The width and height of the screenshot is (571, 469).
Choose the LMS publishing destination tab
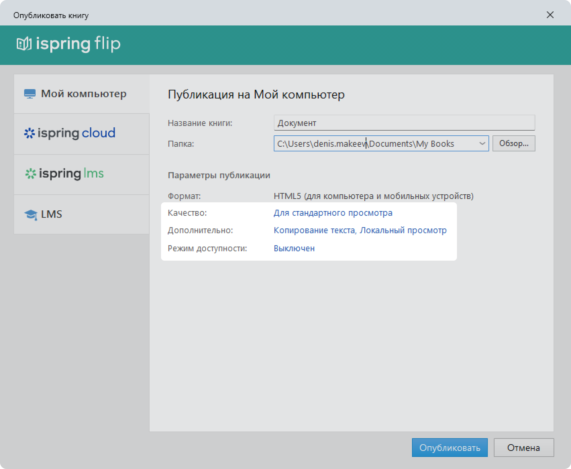[x=82, y=214]
